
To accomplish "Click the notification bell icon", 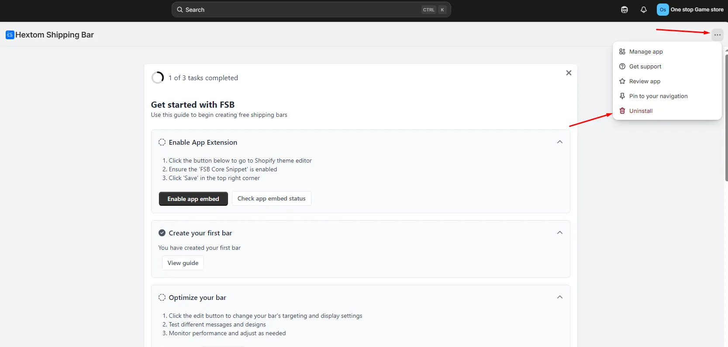I will 643,10.
